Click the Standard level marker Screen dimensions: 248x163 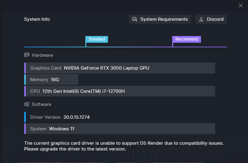click(x=97, y=39)
